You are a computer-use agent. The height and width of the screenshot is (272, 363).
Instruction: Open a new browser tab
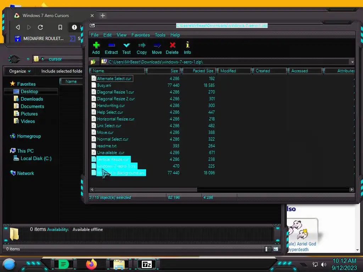(x=103, y=16)
